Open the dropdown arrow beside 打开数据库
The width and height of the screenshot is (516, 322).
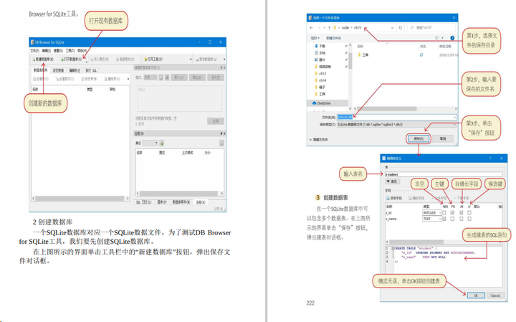pos(86,61)
